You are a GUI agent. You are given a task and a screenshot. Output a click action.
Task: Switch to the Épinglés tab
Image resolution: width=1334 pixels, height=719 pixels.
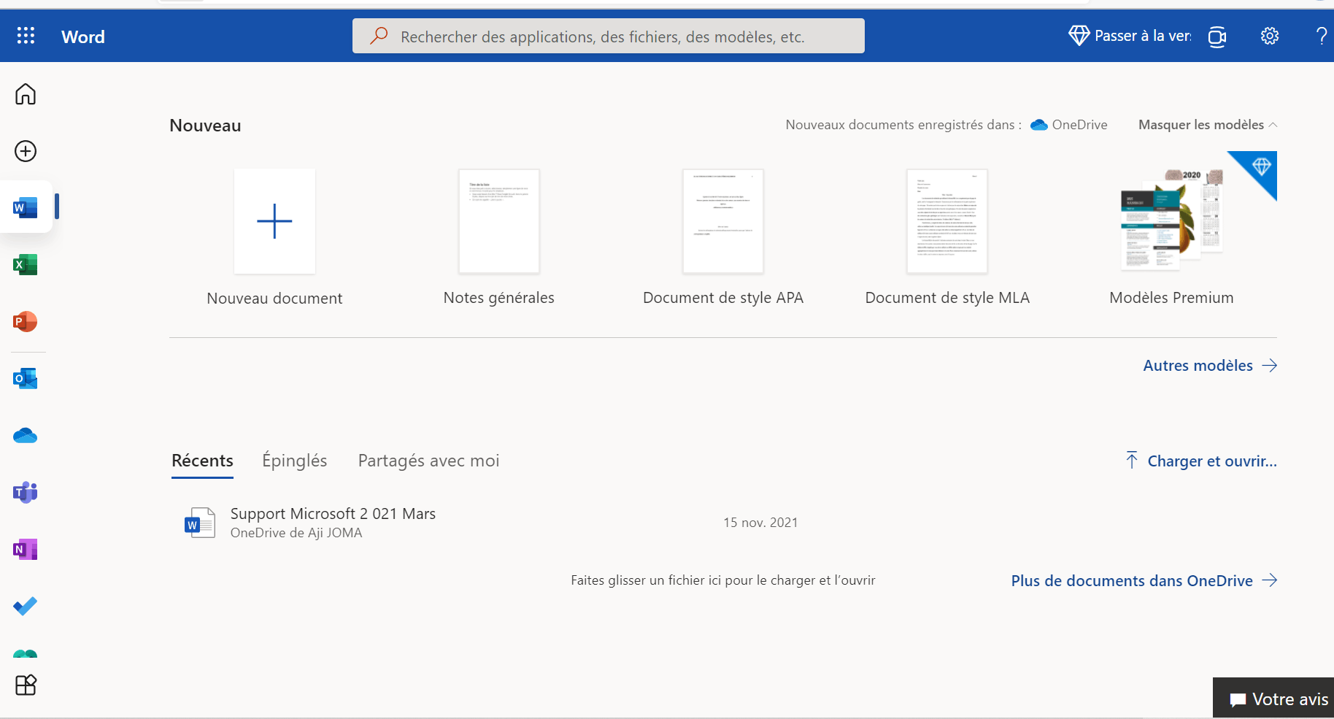pos(295,461)
